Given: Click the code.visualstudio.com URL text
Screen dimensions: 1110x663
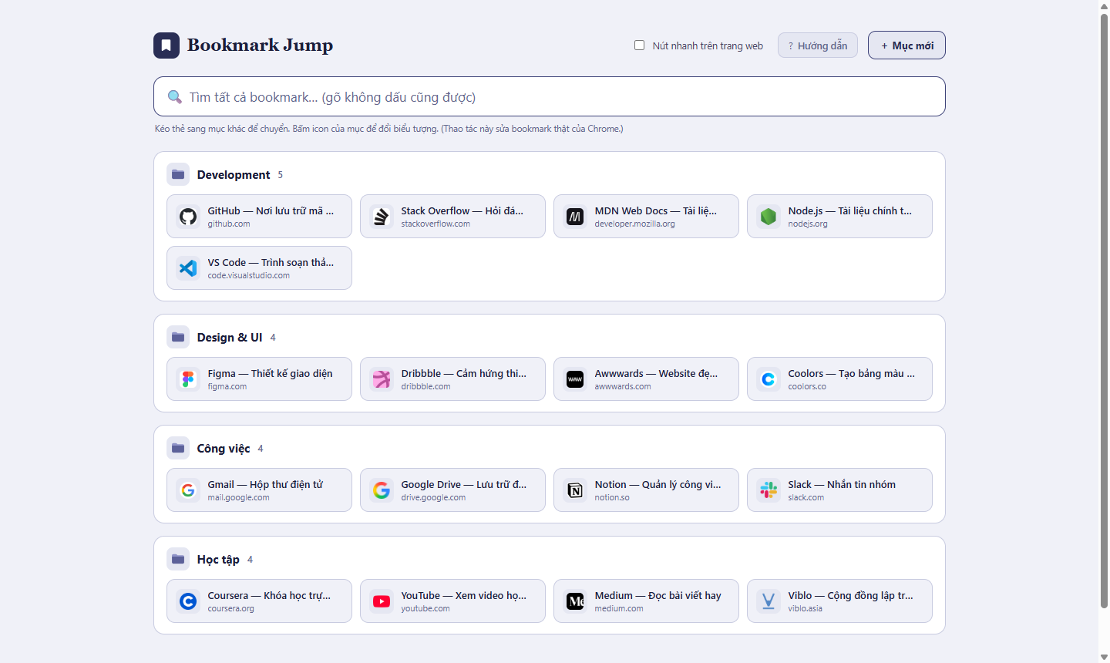Looking at the screenshot, I should (248, 275).
